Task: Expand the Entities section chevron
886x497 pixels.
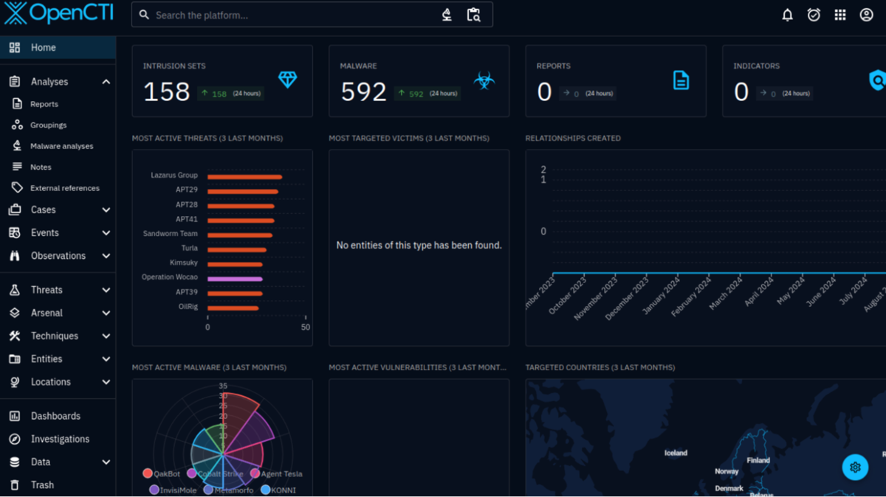Action: (106, 359)
